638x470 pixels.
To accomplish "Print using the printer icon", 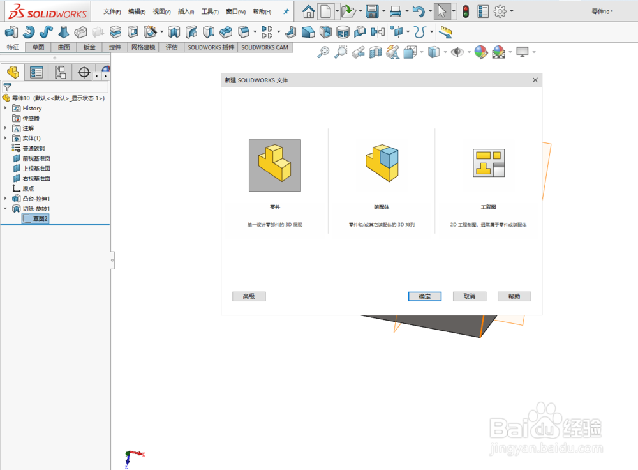I will click(395, 11).
